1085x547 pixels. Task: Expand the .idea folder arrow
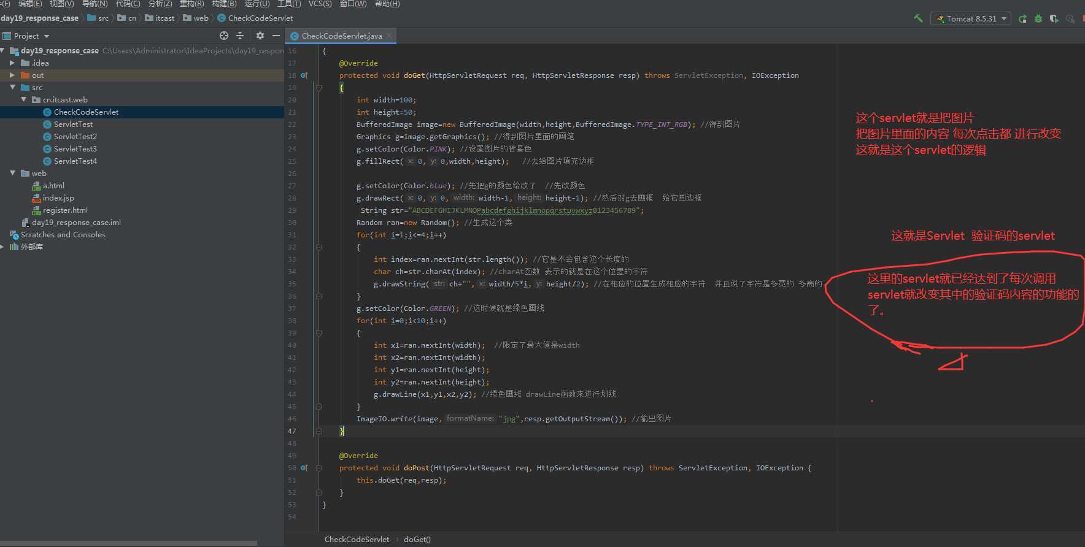[x=12, y=63]
